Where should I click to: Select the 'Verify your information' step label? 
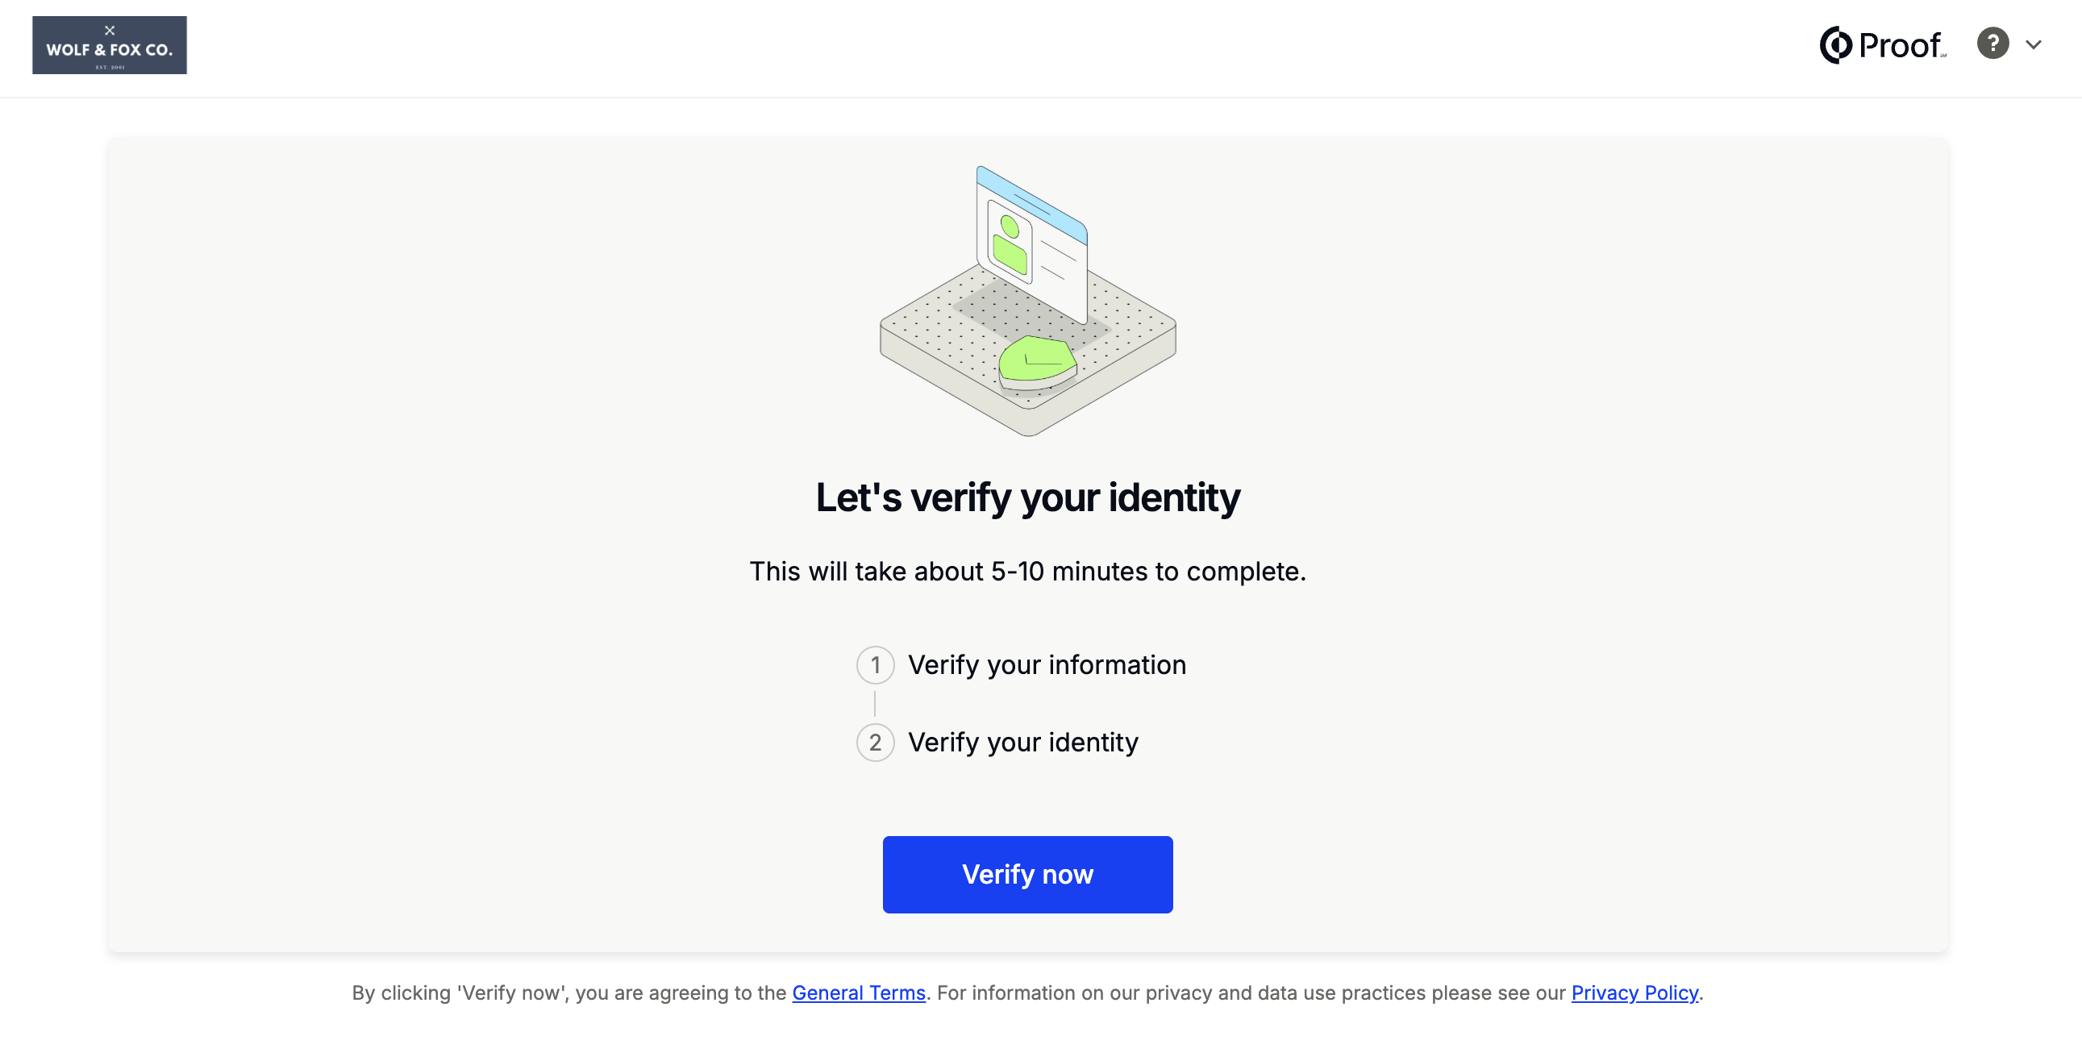pyautogui.click(x=1047, y=665)
